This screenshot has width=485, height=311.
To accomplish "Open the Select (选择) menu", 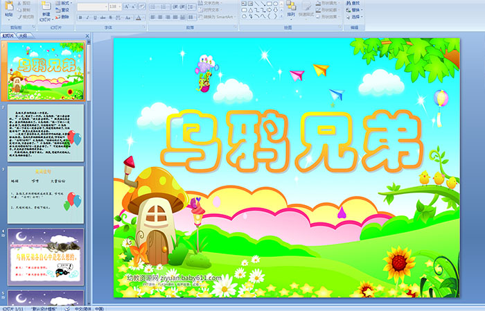I will [355, 17].
